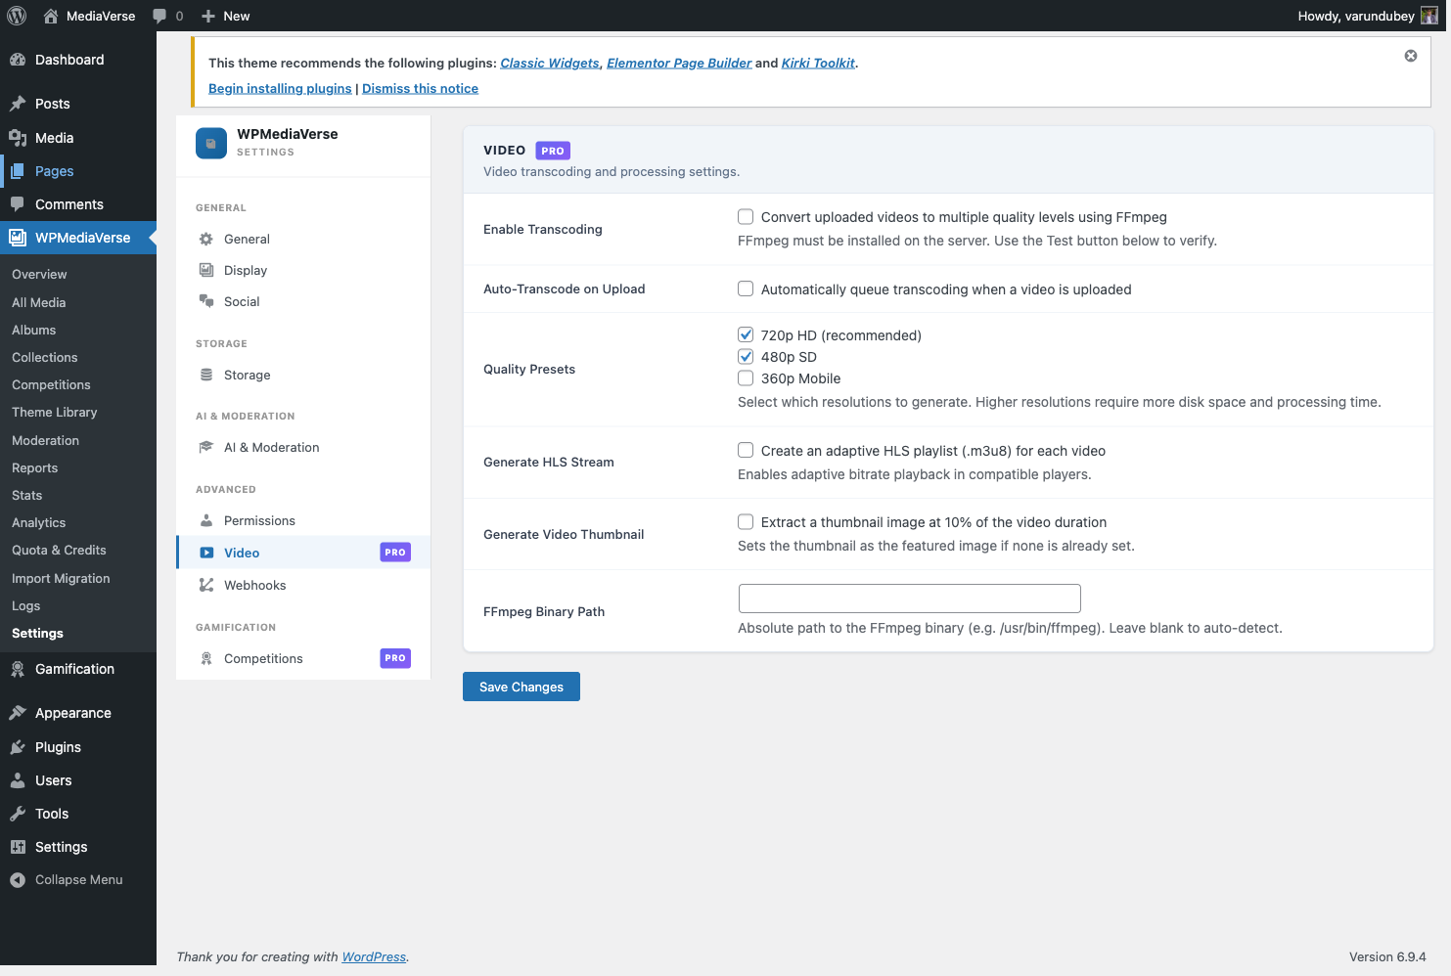Select the Display settings icon
The image size is (1451, 976).
click(x=205, y=270)
